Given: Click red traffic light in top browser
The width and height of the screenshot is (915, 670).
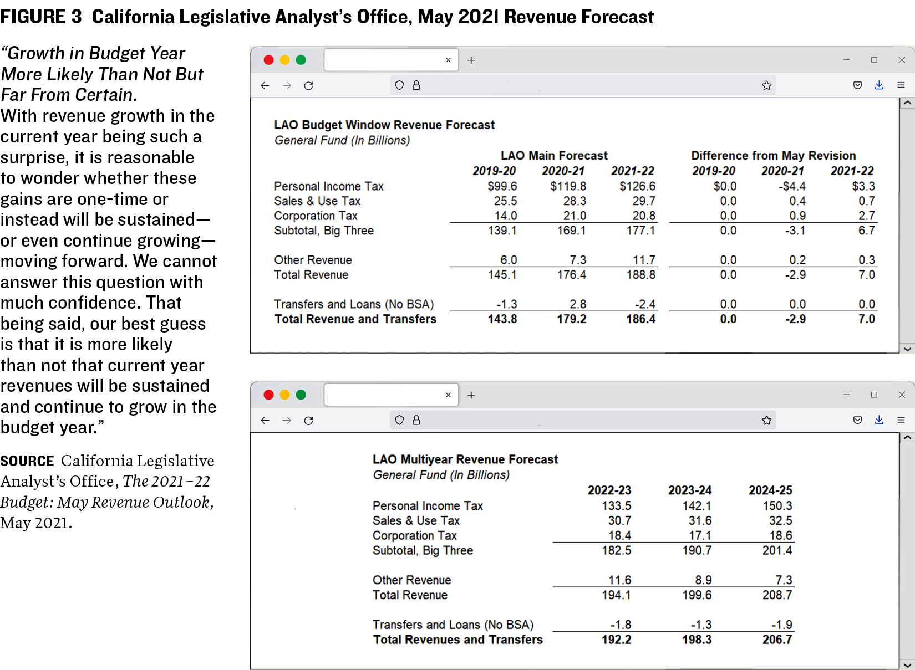Looking at the screenshot, I should [x=268, y=60].
